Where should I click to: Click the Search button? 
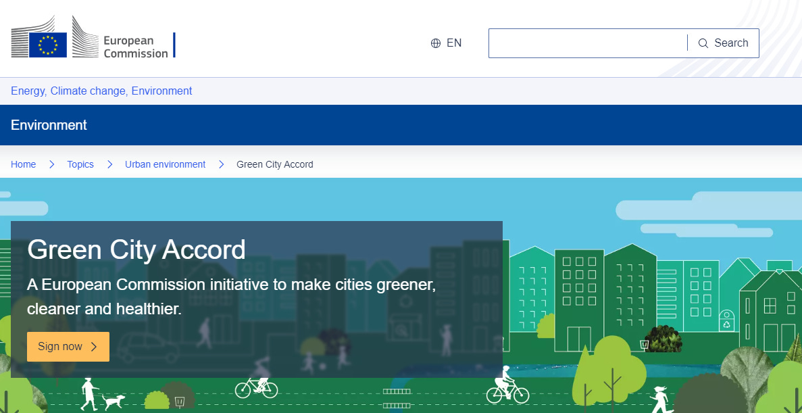click(x=723, y=43)
